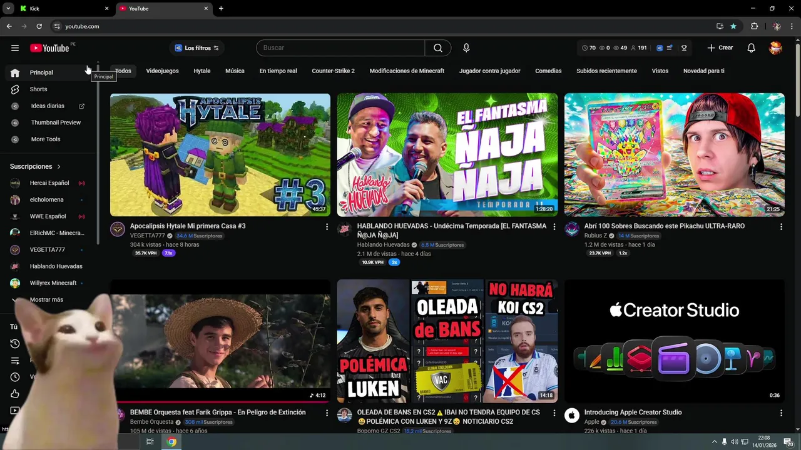This screenshot has width=801, height=450.
Task: Click the install app icon in address bar
Action: tap(720, 26)
